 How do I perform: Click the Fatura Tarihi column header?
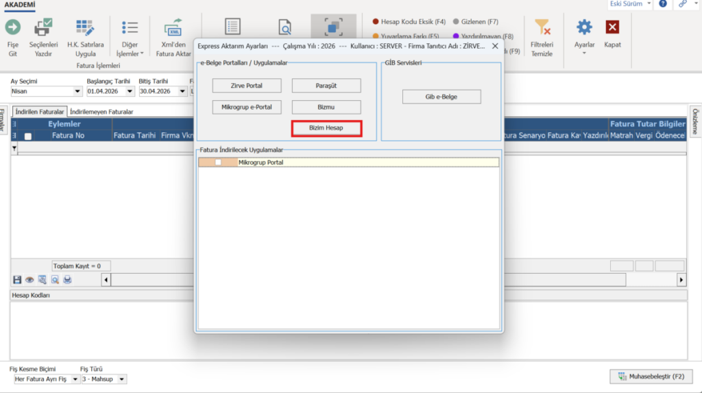click(x=134, y=135)
